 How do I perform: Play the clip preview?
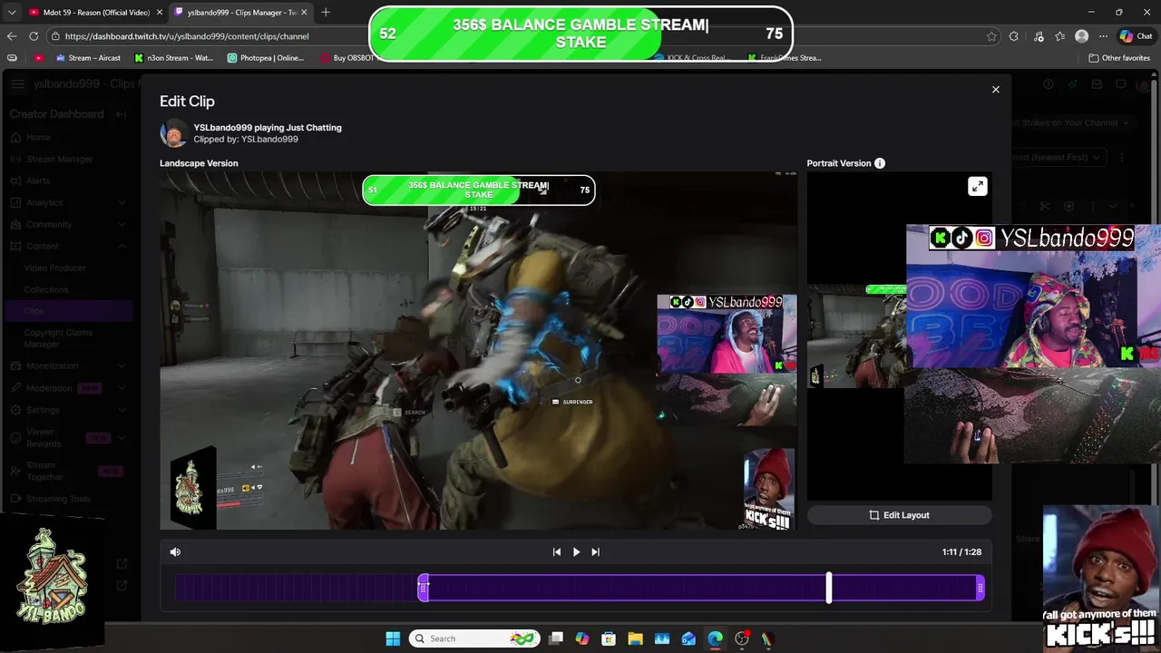576,551
